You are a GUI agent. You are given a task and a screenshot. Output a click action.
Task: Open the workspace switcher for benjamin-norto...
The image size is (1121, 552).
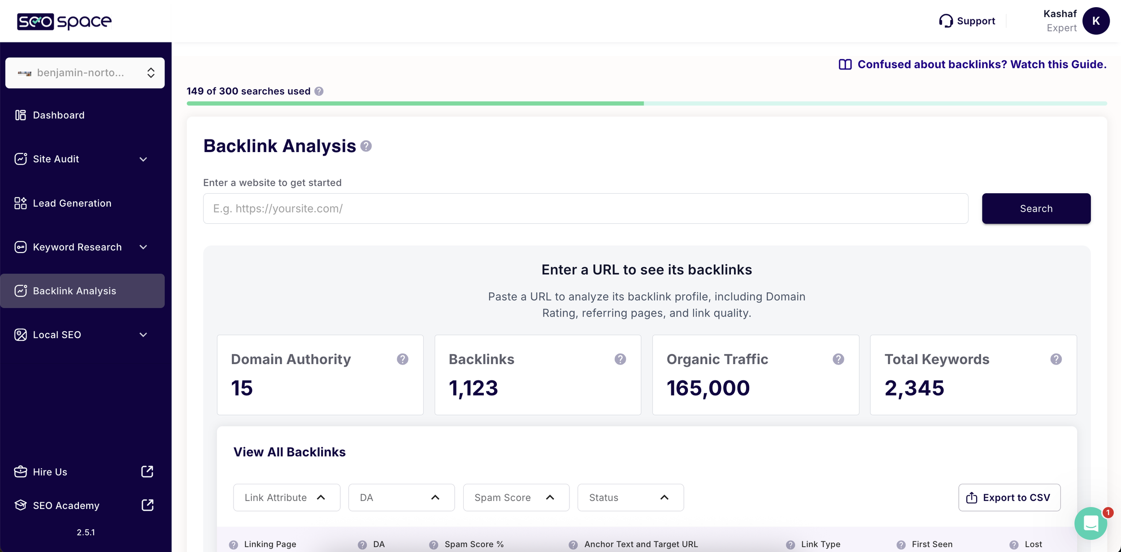coord(150,73)
